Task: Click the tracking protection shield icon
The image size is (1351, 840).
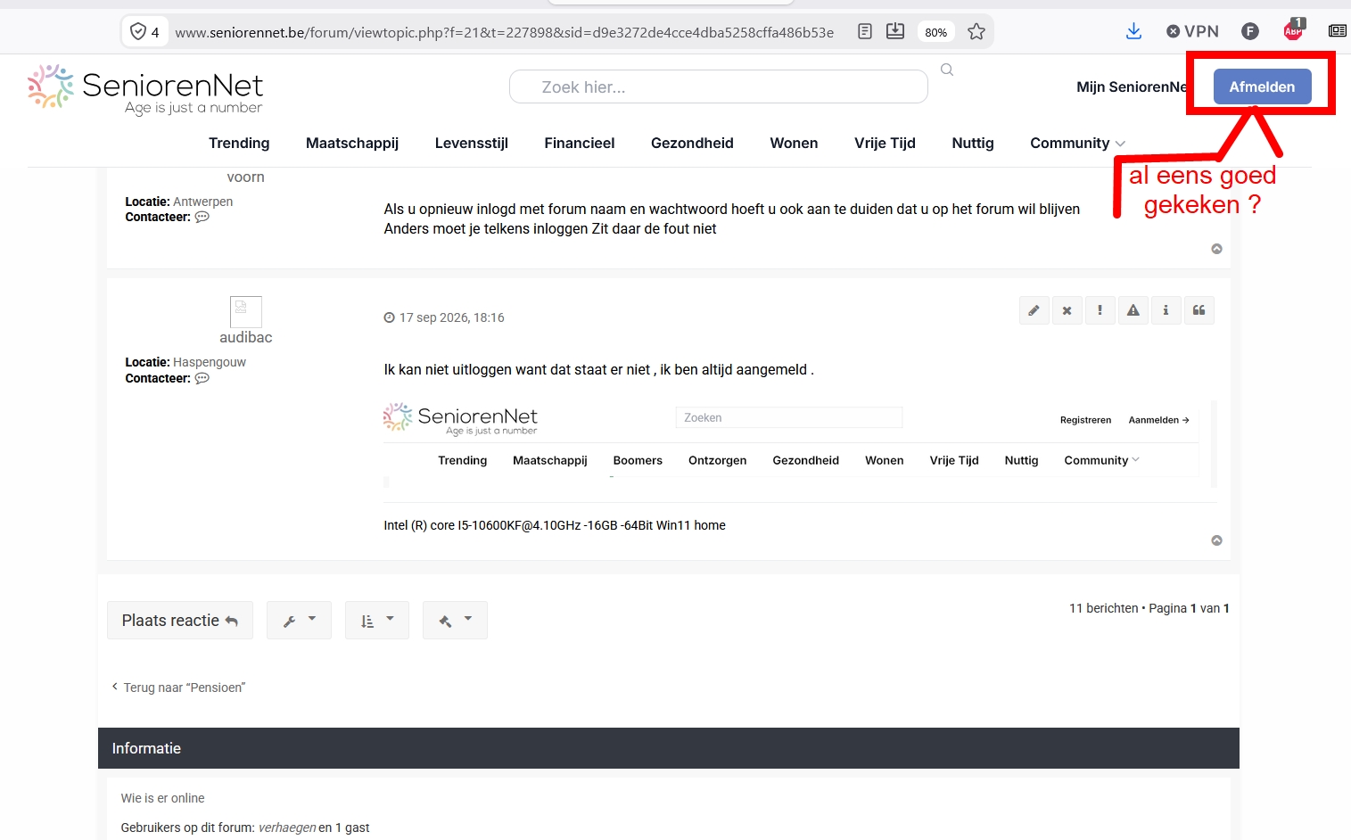Action: tap(138, 32)
